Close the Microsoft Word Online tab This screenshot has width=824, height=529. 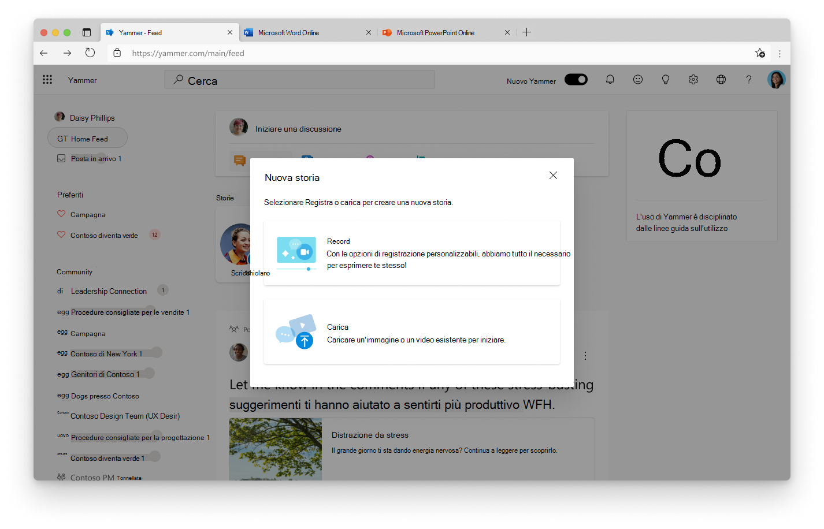(x=369, y=33)
